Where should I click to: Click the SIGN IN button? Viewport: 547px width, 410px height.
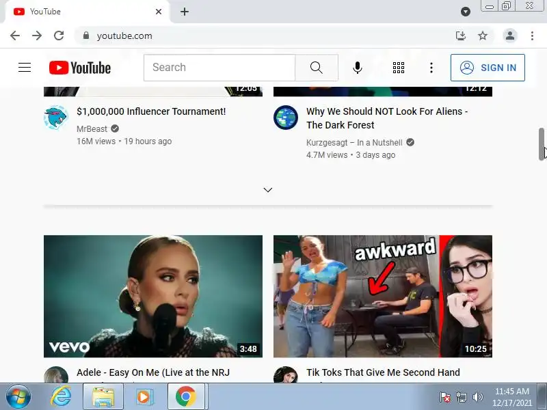pyautogui.click(x=488, y=68)
